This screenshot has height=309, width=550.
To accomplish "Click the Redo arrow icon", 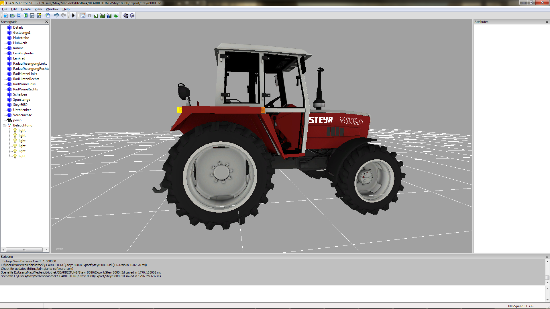I will [x=63, y=15].
